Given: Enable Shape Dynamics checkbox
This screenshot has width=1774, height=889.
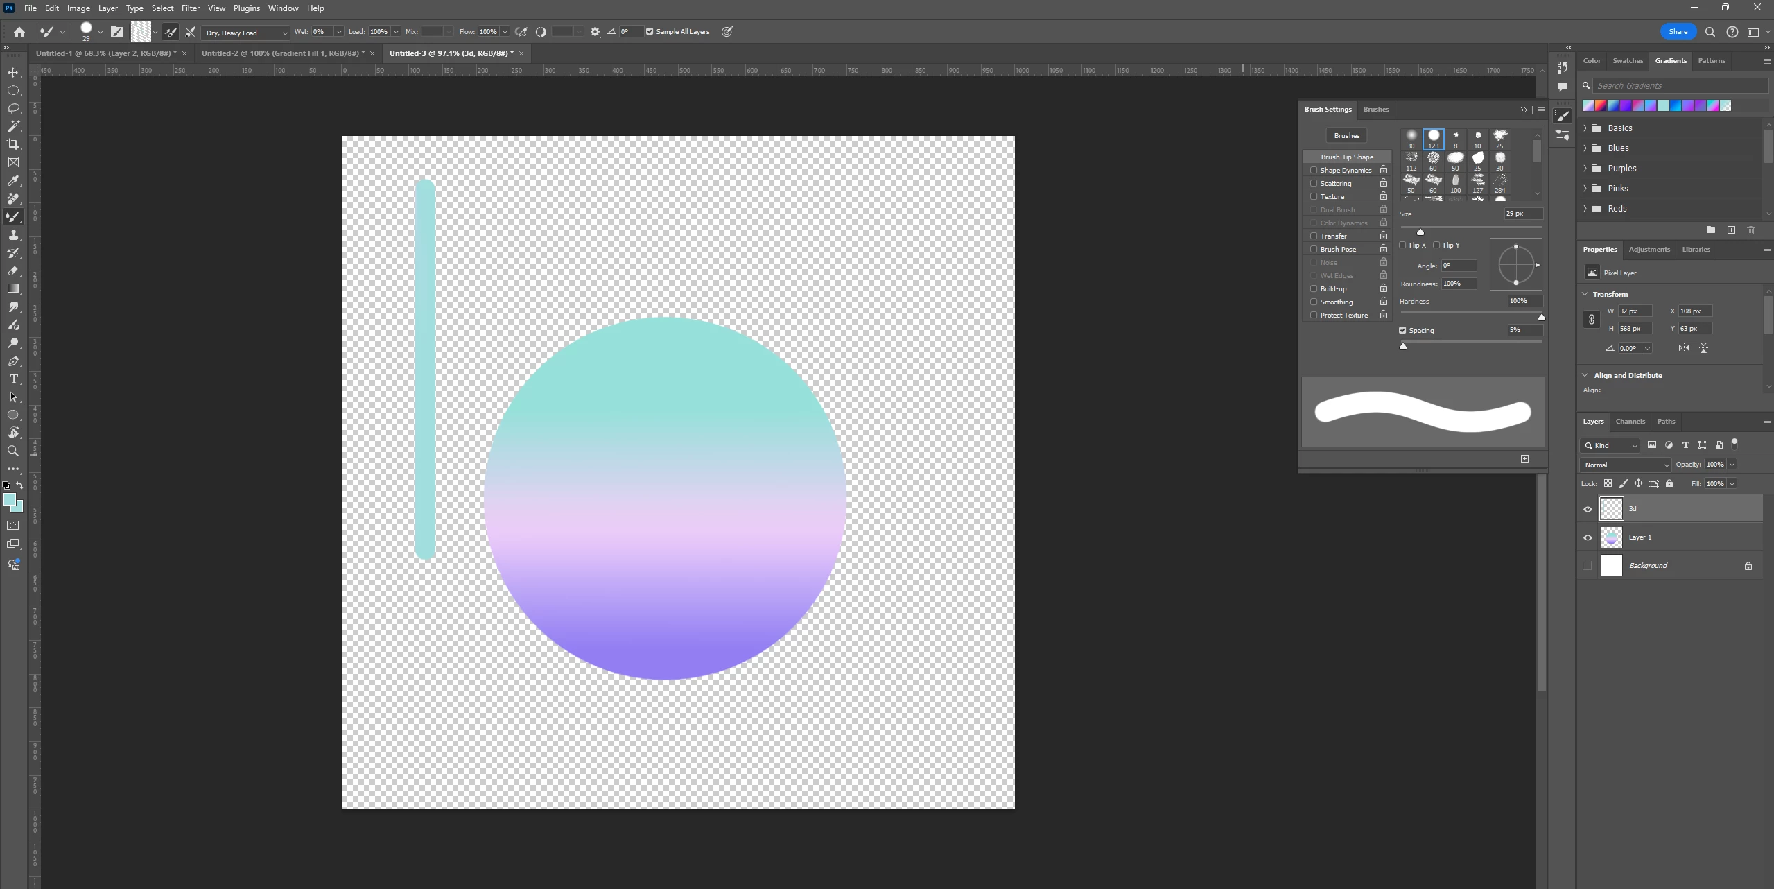Looking at the screenshot, I should [x=1314, y=170].
